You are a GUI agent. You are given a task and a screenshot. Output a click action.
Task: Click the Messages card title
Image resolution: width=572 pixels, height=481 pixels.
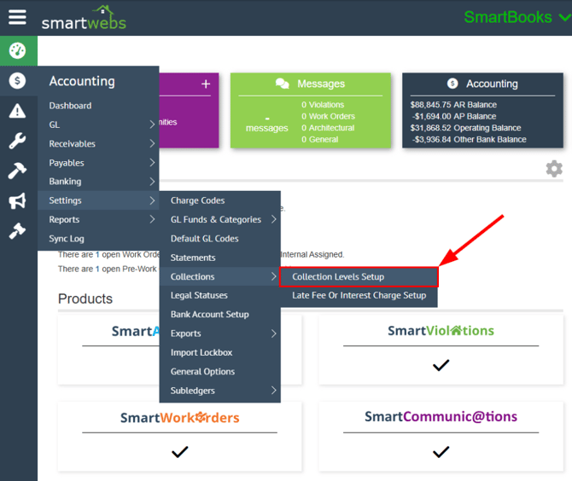point(321,84)
